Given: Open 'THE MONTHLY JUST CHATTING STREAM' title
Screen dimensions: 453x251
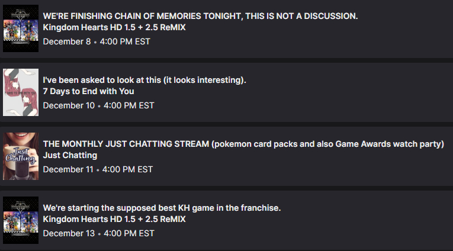Looking at the screenshot, I should [x=243, y=144].
